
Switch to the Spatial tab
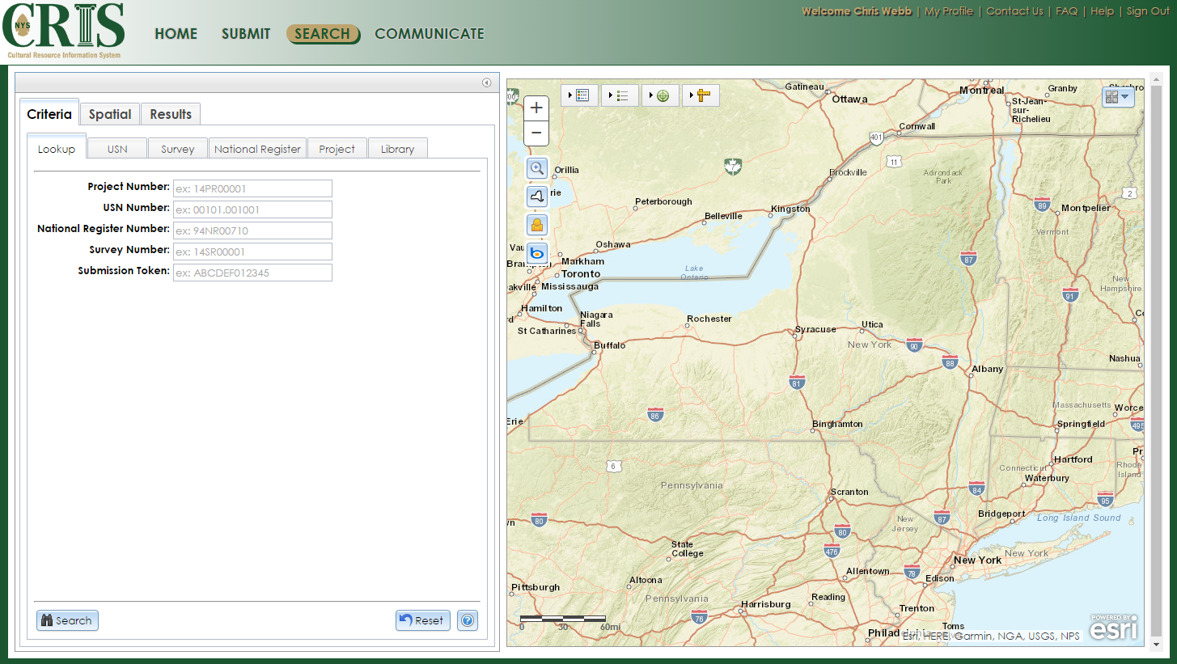pyautogui.click(x=109, y=114)
